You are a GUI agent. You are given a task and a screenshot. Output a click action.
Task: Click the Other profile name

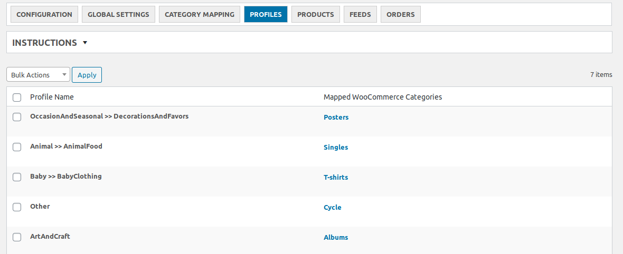click(x=40, y=207)
